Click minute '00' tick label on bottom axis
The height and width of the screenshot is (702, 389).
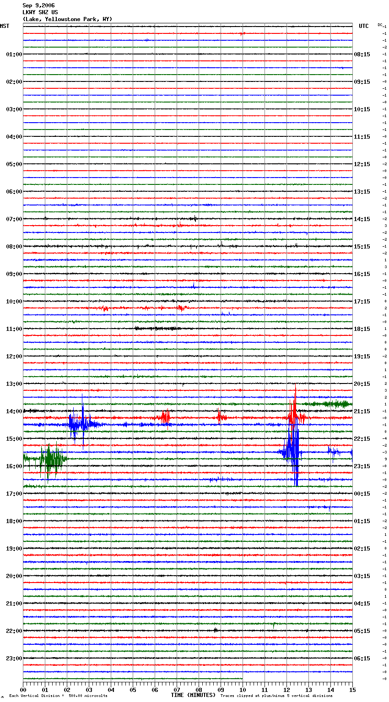(x=23, y=690)
